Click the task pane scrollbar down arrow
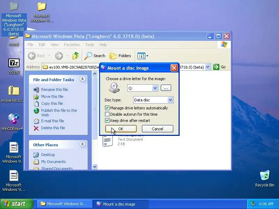This screenshot has width=279, height=209. [95, 167]
